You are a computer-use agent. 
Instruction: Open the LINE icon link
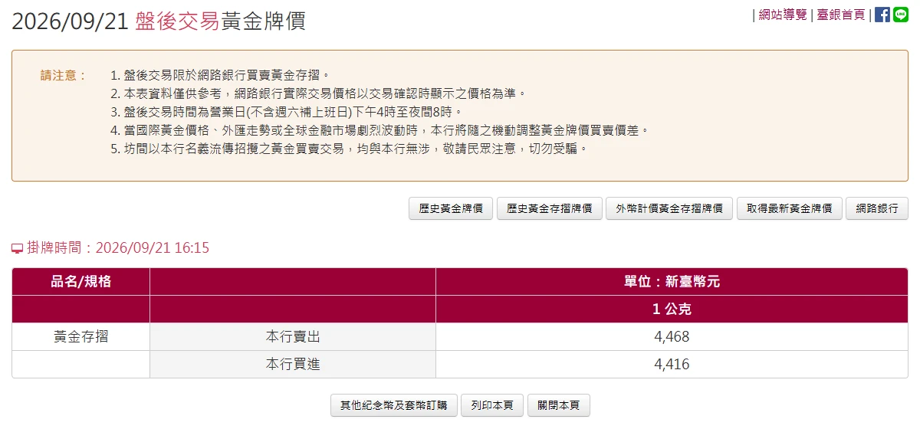coord(901,15)
